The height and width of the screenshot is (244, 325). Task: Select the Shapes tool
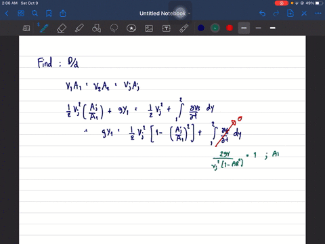tap(96, 28)
